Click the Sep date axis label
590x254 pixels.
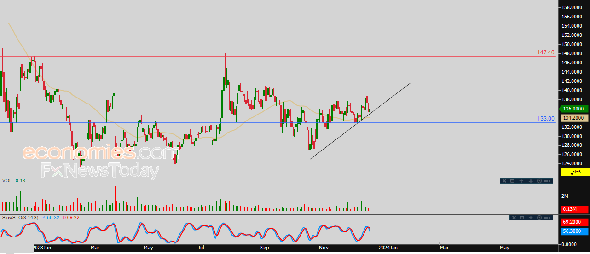tap(265, 248)
